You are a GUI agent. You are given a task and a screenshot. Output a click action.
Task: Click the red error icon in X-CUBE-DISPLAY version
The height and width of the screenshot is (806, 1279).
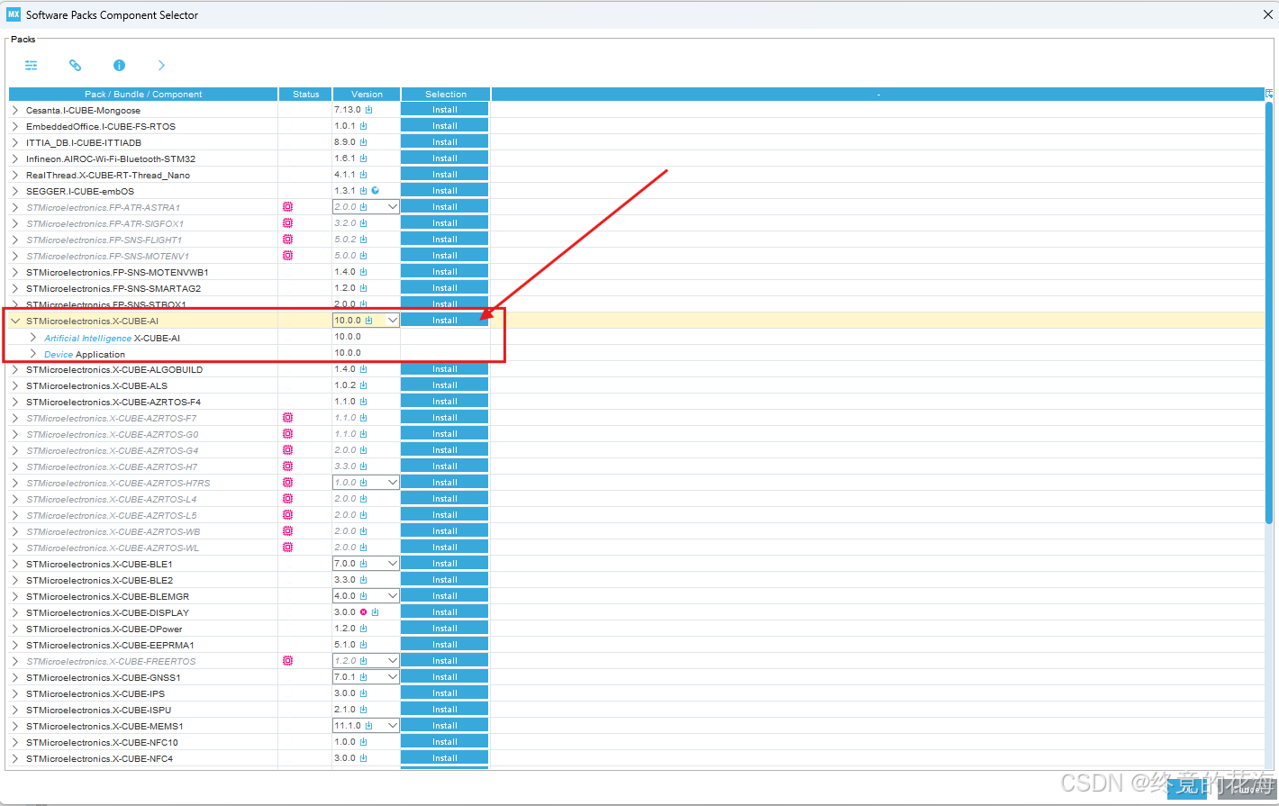(364, 612)
